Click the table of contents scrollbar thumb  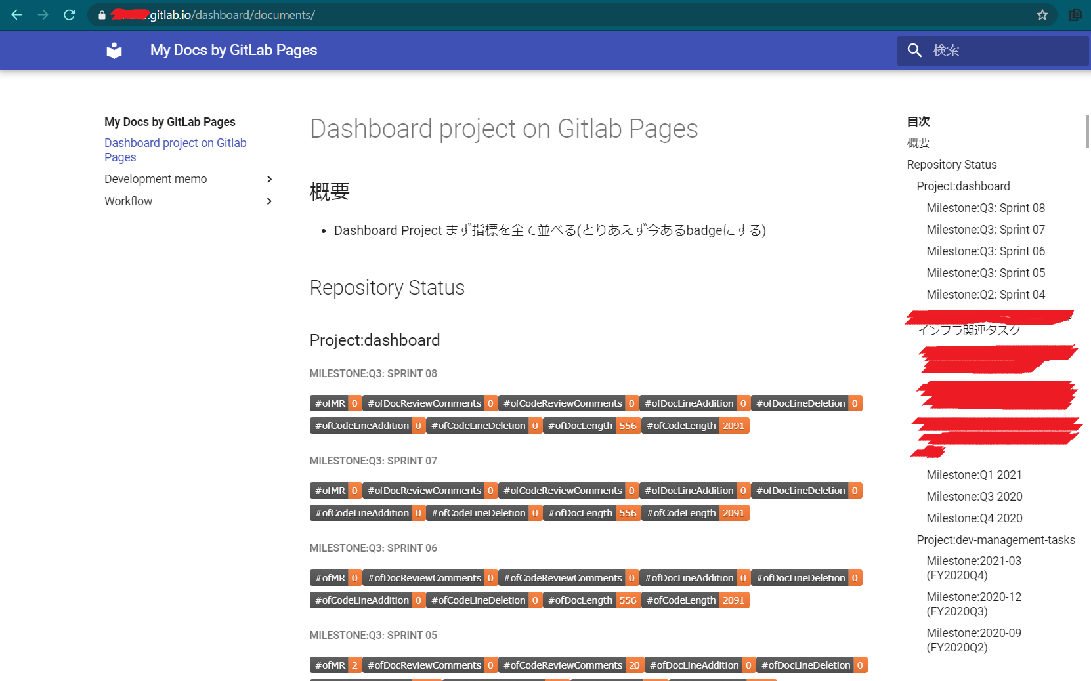pos(1088,131)
